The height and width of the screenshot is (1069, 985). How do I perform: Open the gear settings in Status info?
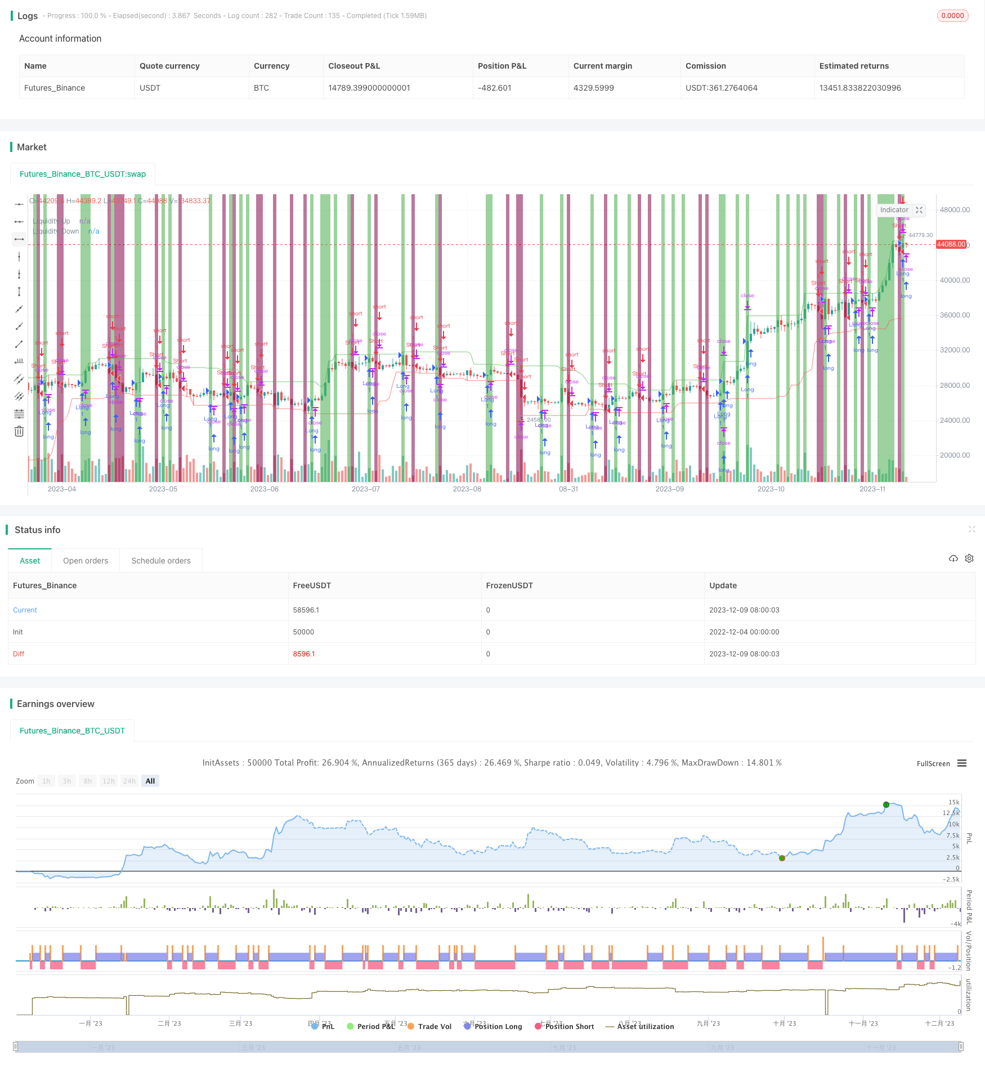(969, 558)
